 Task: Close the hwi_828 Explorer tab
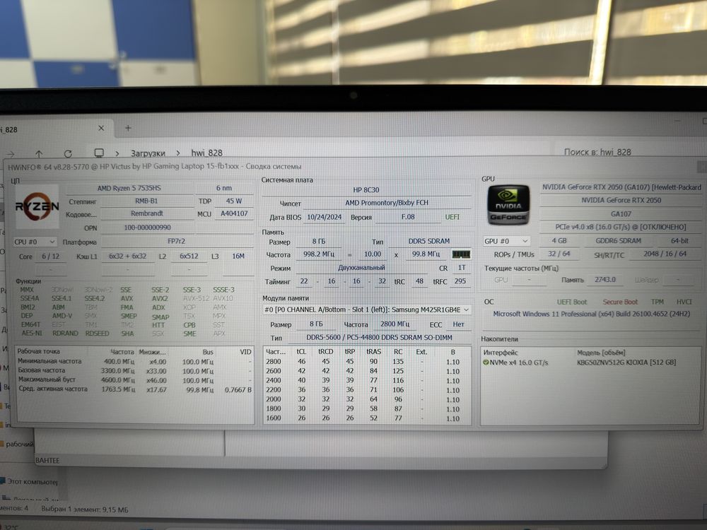click(x=101, y=129)
